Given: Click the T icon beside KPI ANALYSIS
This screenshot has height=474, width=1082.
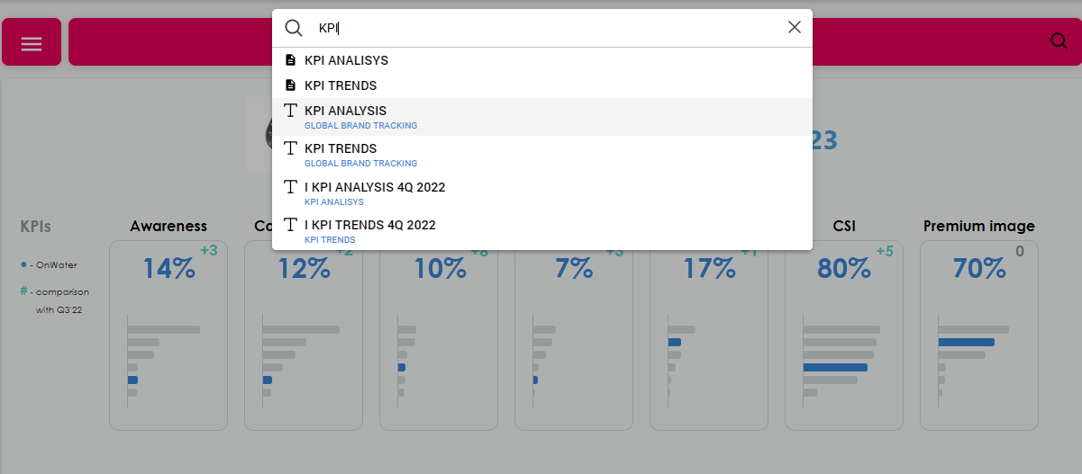Looking at the screenshot, I should point(290,111).
